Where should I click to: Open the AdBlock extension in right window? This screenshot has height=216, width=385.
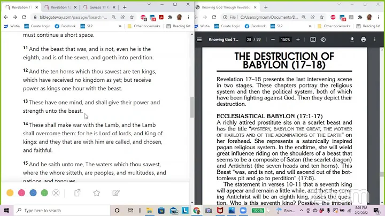click(333, 17)
